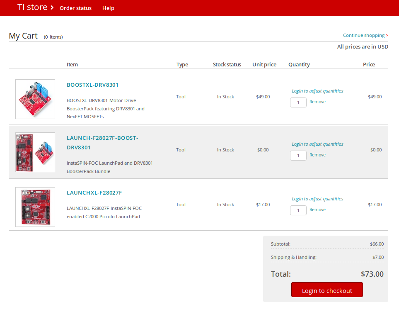
Task: Remove the LAUNCH-F28027F-BOOST-DRV8301 bundle from cart
Action: point(317,155)
